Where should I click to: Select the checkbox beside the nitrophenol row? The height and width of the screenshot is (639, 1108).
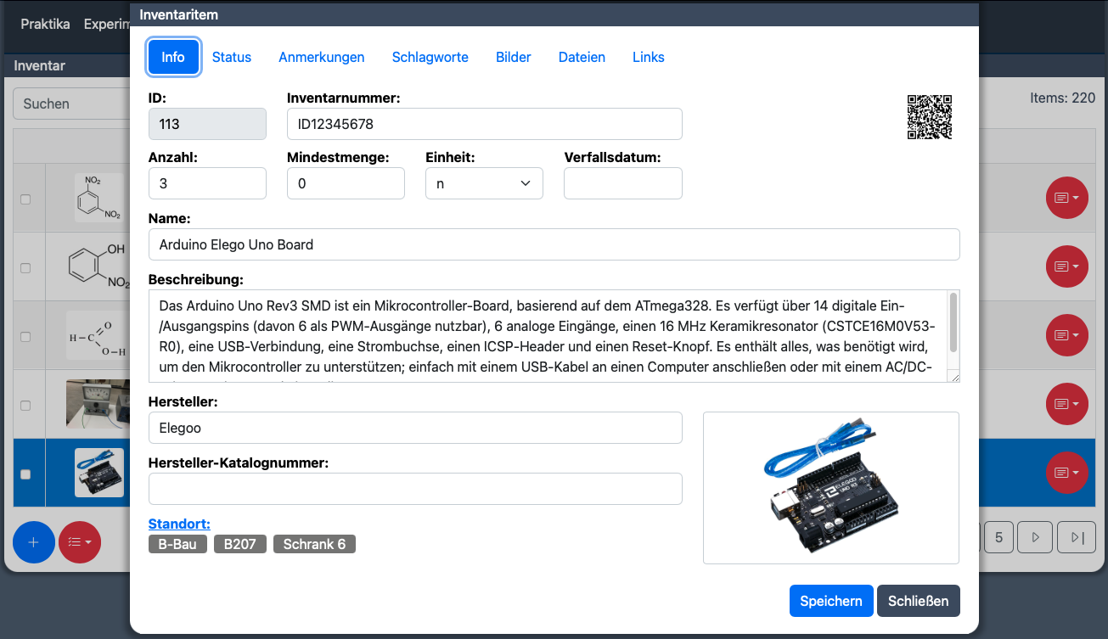(25, 267)
